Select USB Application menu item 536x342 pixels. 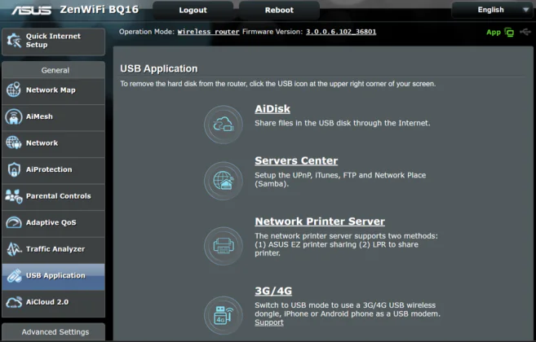tap(53, 276)
